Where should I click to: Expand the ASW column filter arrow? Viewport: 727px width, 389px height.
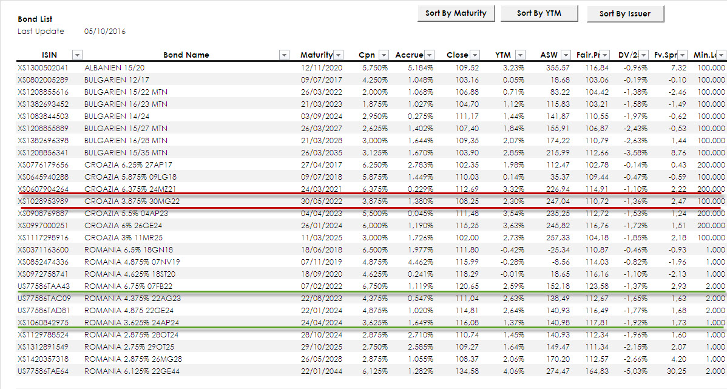[x=566, y=55]
